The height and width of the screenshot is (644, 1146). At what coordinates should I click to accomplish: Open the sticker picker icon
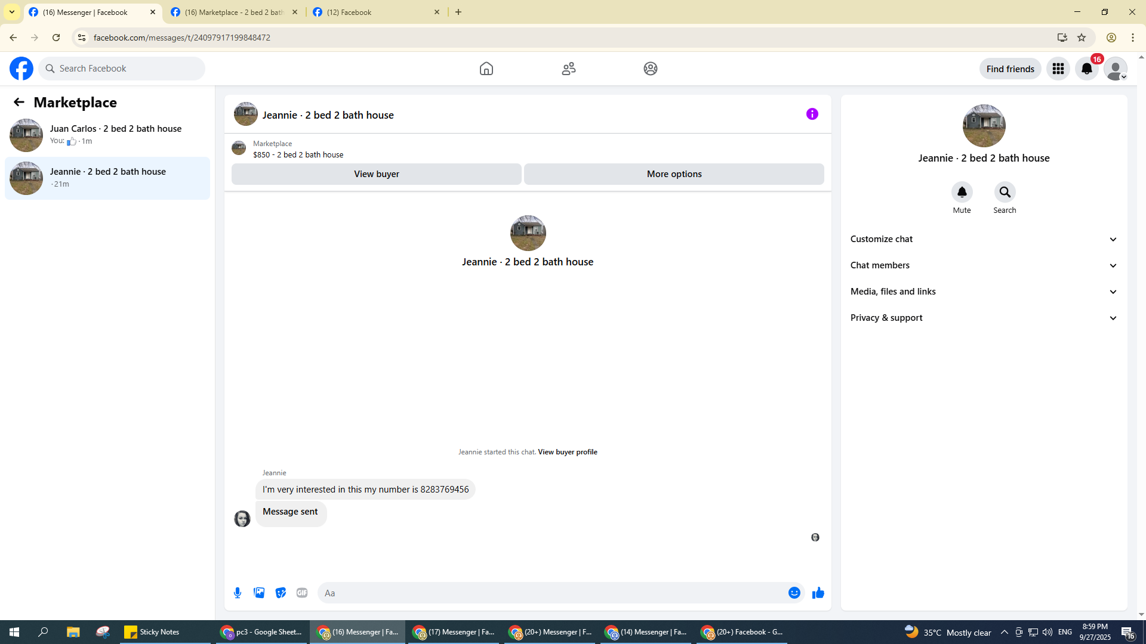click(281, 593)
